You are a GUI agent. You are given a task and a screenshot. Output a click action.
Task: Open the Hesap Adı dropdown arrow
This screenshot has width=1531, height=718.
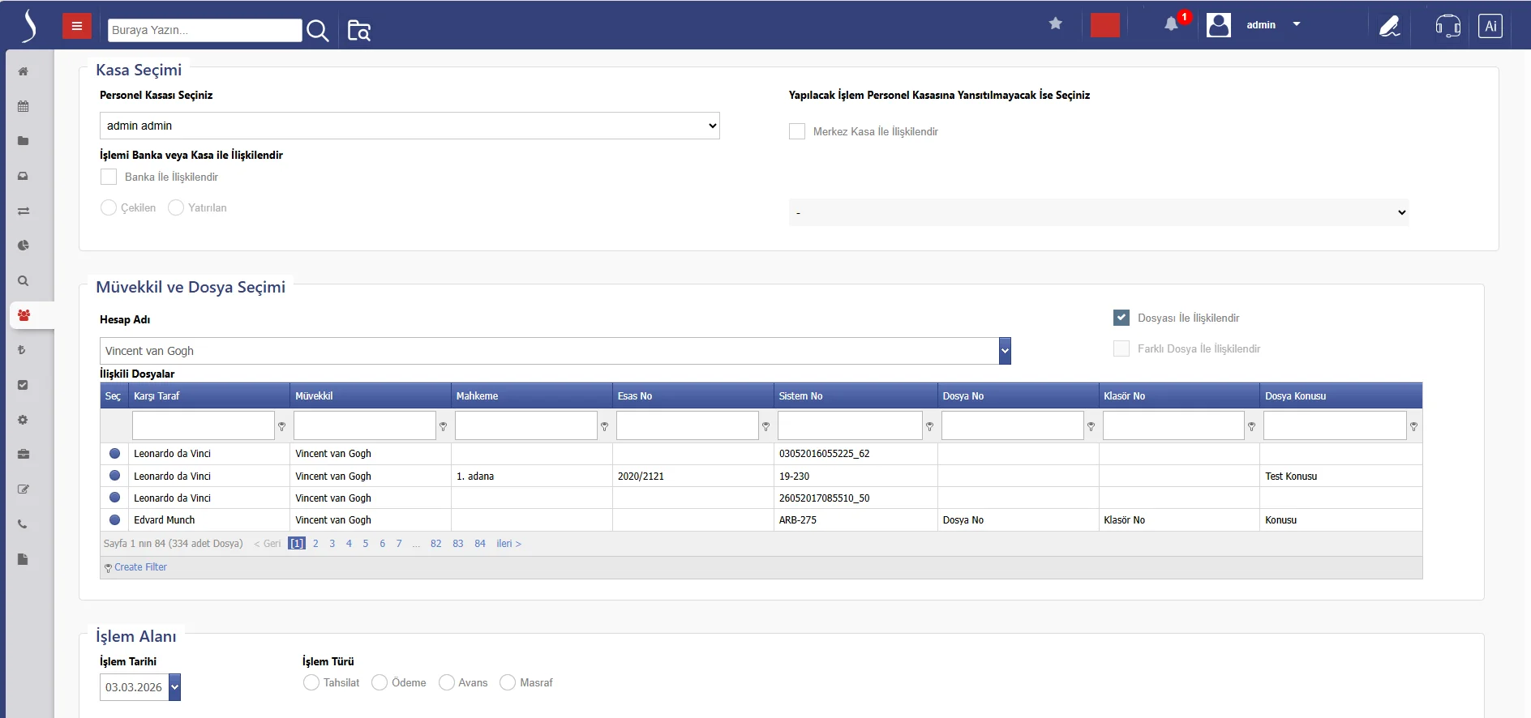point(1005,351)
